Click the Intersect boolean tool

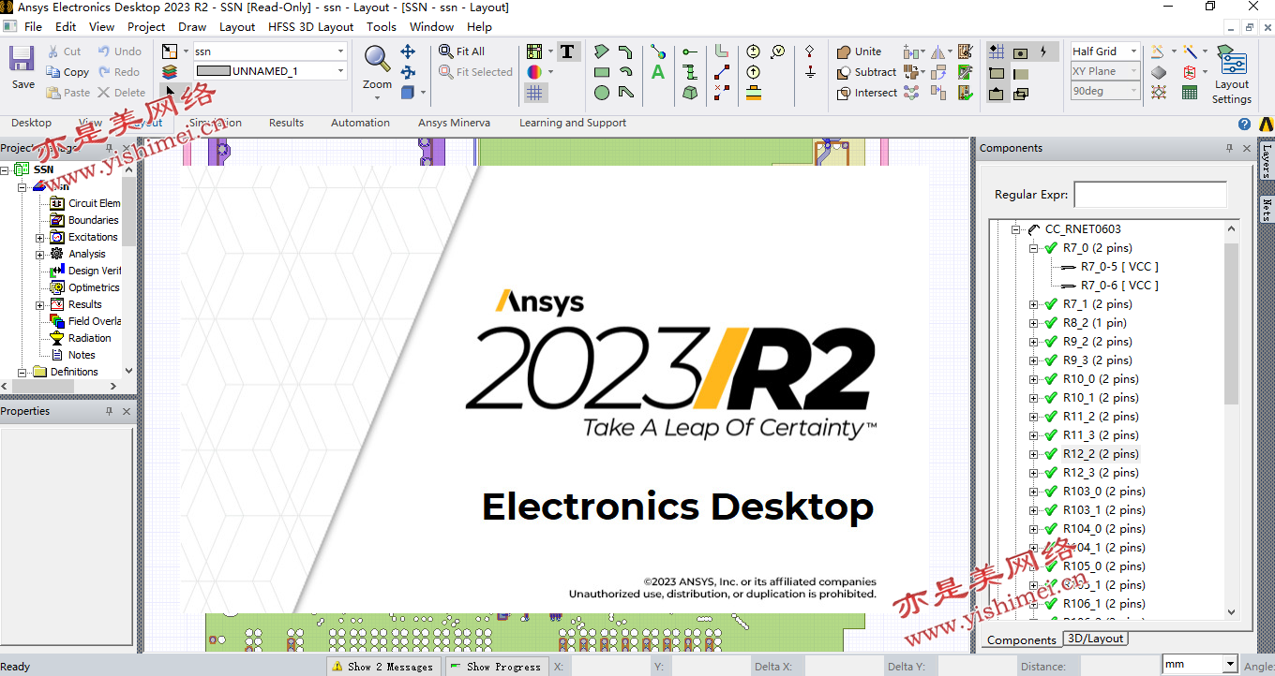click(866, 93)
